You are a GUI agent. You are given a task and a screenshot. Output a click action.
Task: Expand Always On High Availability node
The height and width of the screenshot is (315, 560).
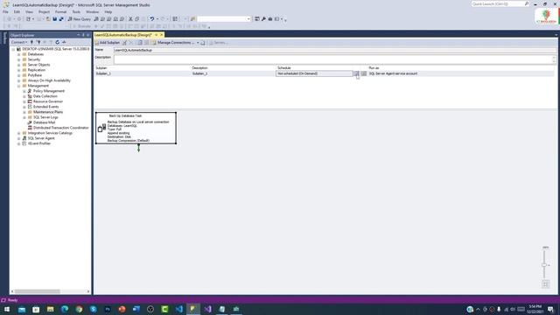19,80
